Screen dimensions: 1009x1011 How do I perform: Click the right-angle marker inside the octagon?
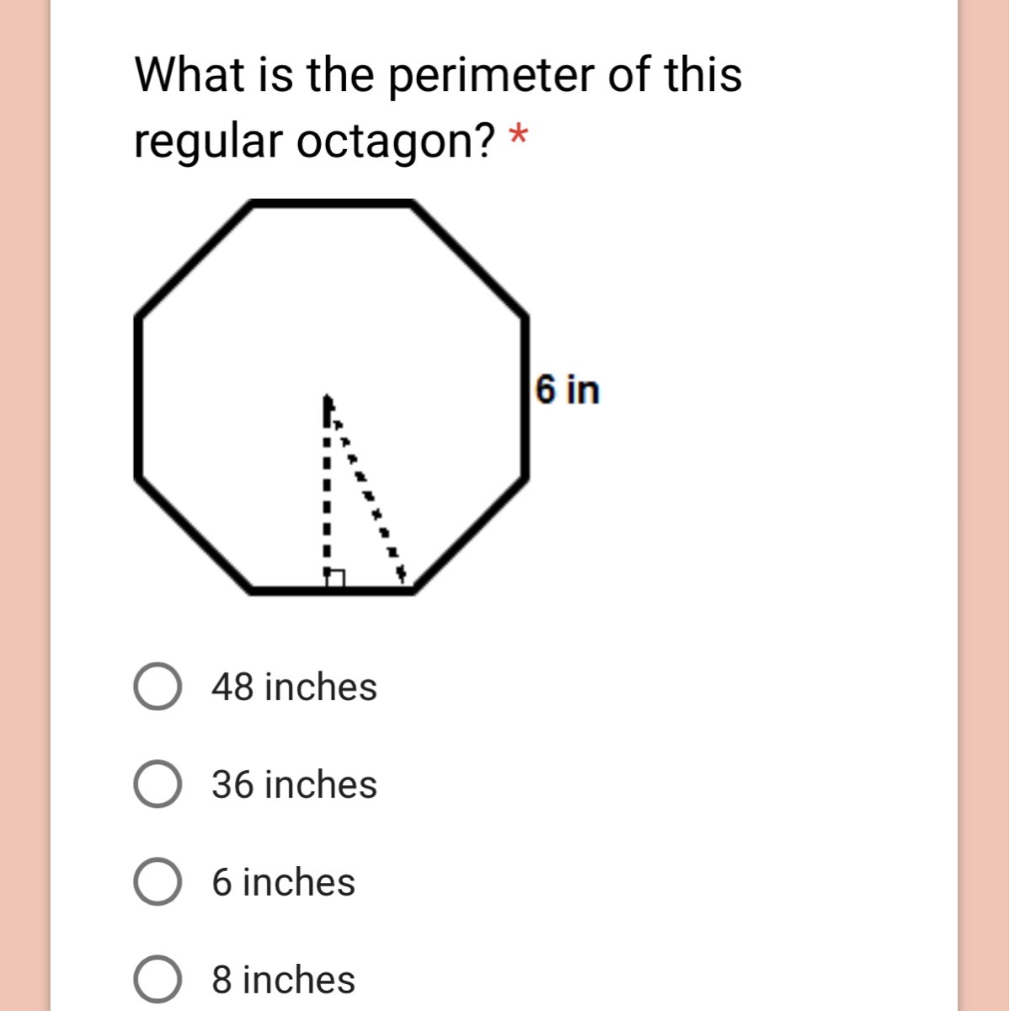pyautogui.click(x=335, y=578)
